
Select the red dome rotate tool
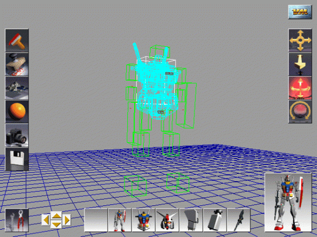tap(300, 88)
